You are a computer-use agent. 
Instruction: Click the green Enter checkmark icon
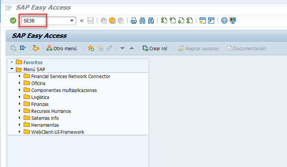click(13, 20)
